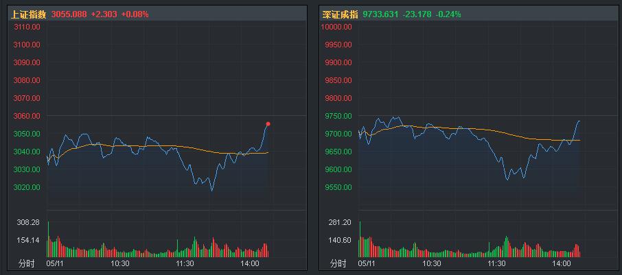Screen dimensions: 622x275
Task: Click the 308.28 volume axis label
Action: 28,223
